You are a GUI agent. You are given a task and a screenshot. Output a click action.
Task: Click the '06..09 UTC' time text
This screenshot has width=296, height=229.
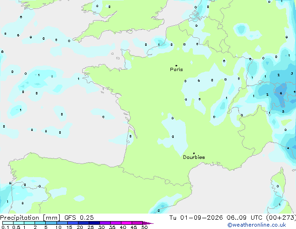click(245, 218)
